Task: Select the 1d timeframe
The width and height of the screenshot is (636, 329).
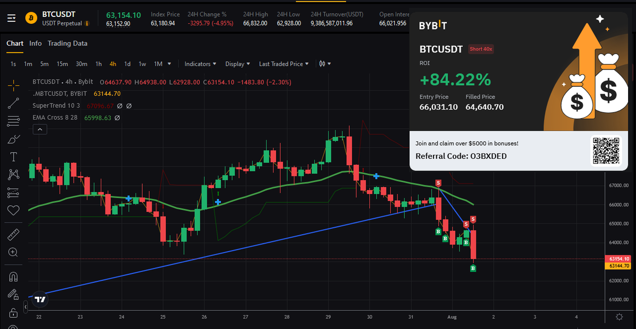Action: 127,64
